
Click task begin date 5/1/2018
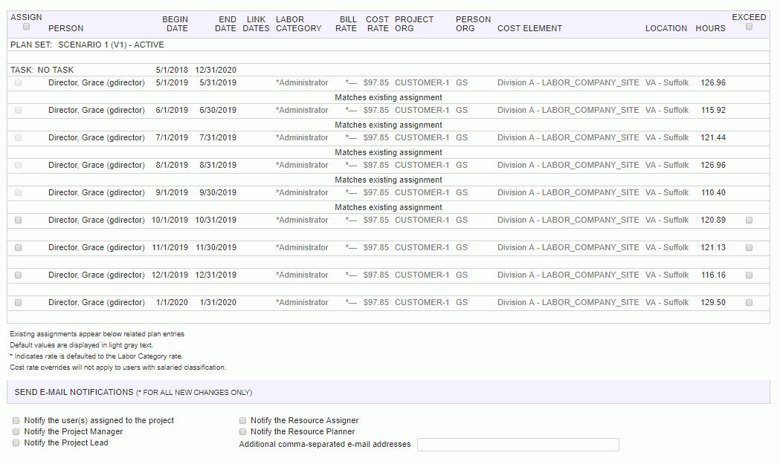click(172, 70)
